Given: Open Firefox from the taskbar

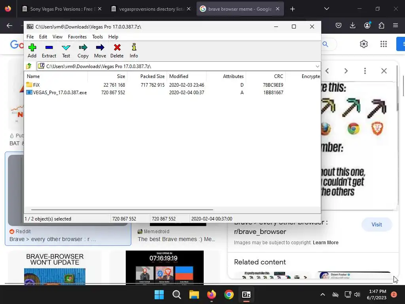Looking at the screenshot, I should pos(212,294).
